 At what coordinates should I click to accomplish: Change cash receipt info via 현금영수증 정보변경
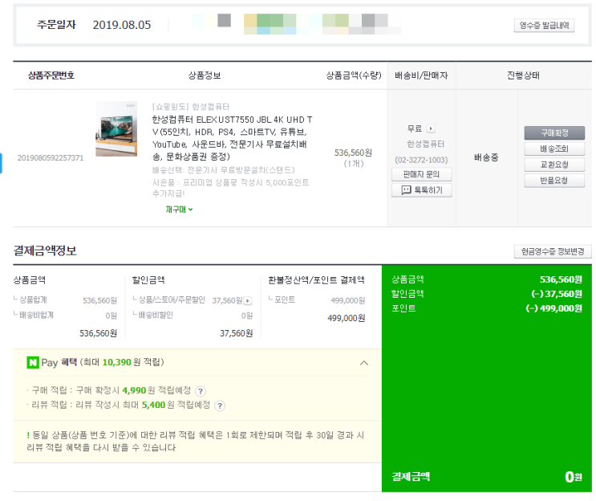[553, 251]
